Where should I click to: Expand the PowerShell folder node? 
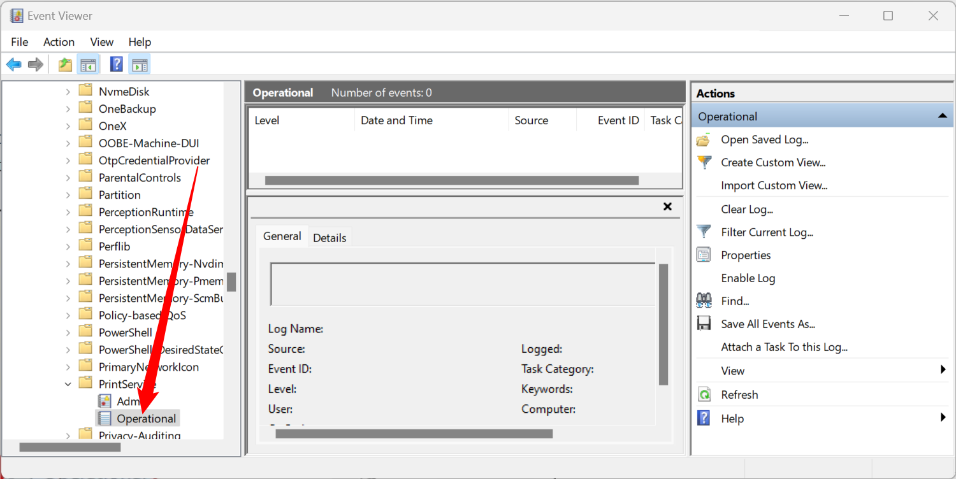point(68,332)
